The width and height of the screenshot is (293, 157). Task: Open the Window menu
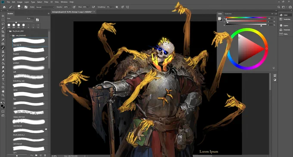(x=64, y=2)
